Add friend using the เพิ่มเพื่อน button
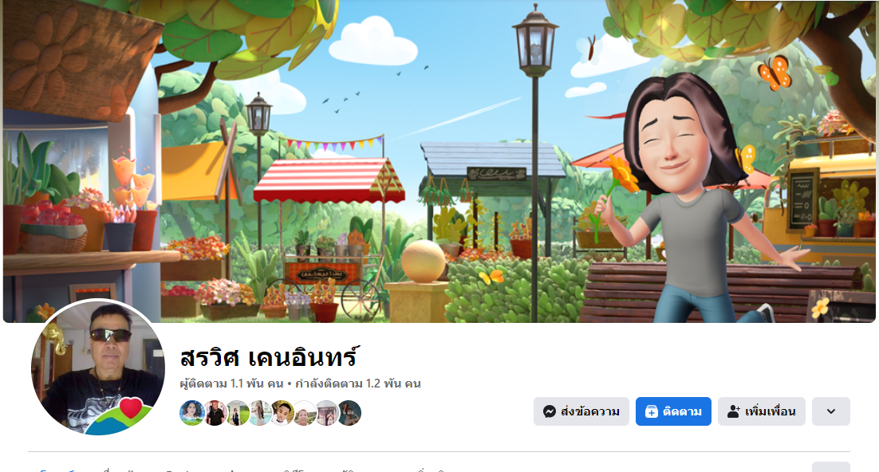 click(x=761, y=411)
